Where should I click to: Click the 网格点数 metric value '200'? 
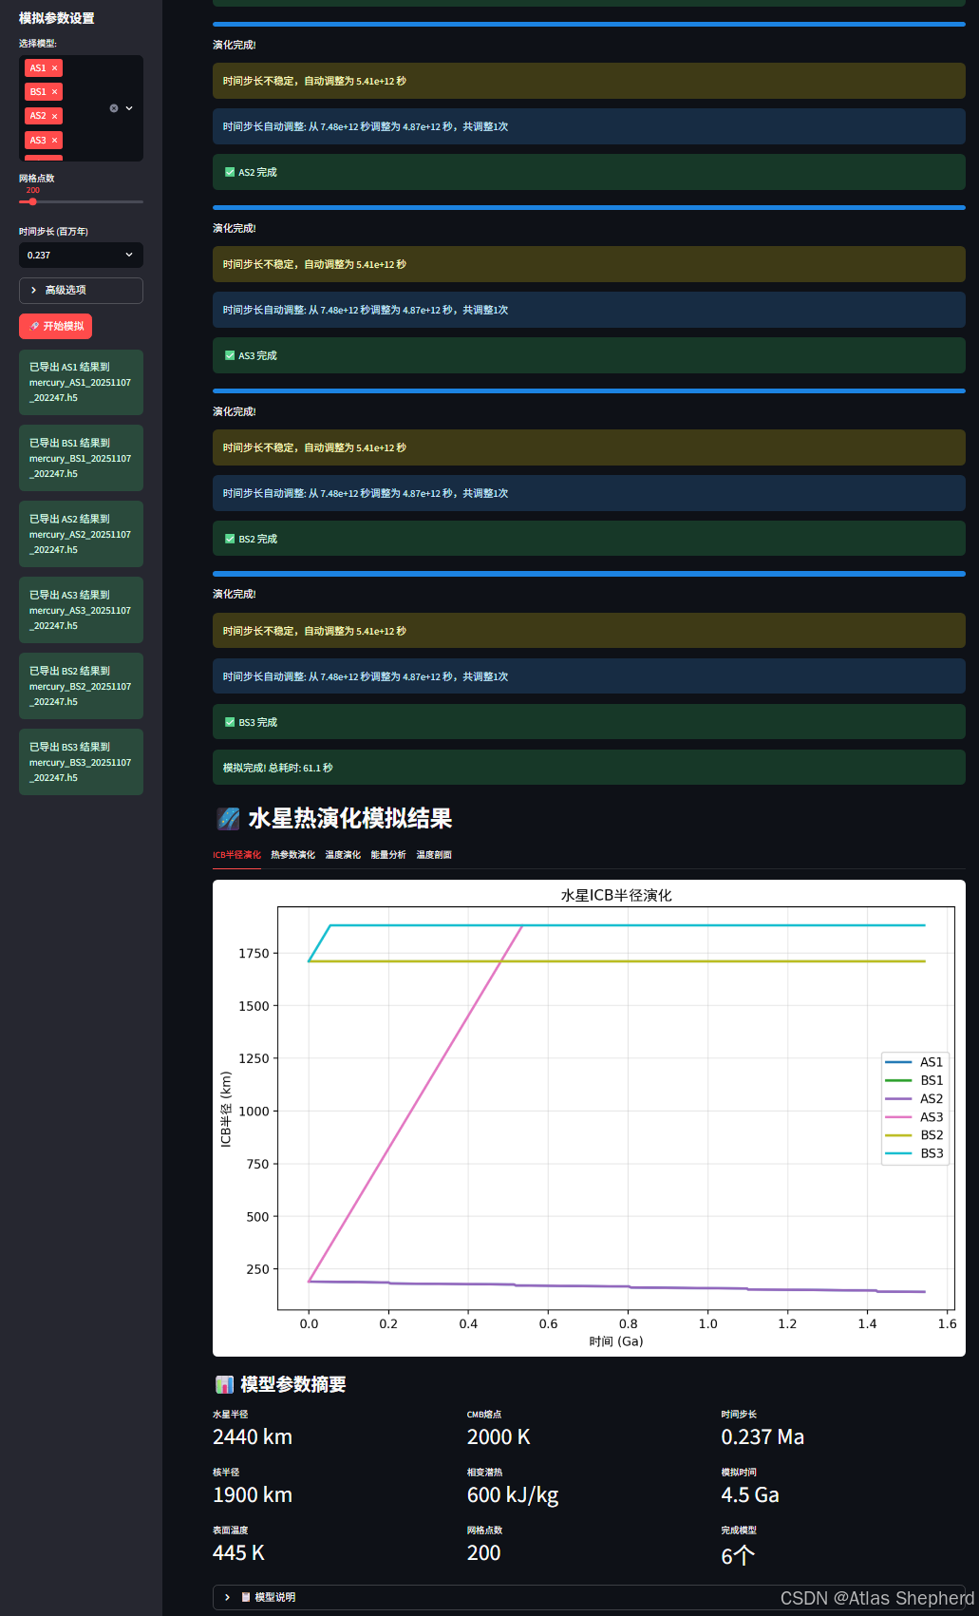483,1552
